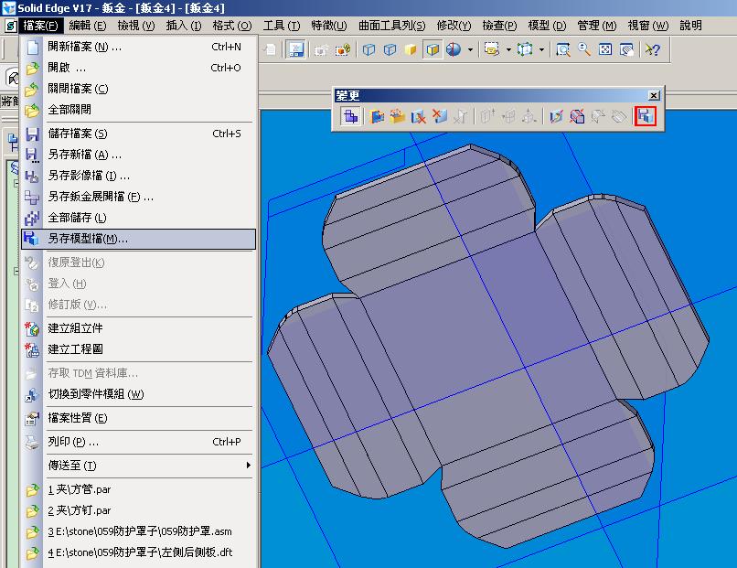Open the 編輯(E) menu
The image size is (737, 568).
(x=88, y=26)
